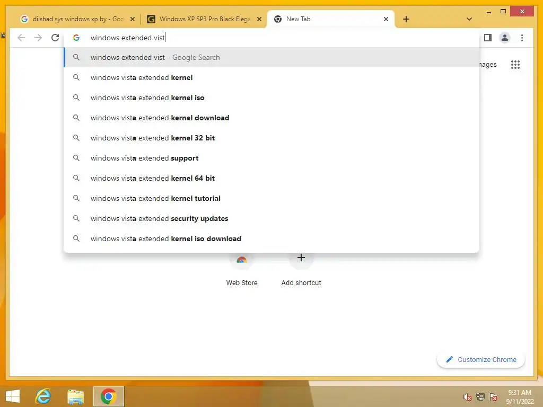Go back using the browser back arrow

(21, 38)
